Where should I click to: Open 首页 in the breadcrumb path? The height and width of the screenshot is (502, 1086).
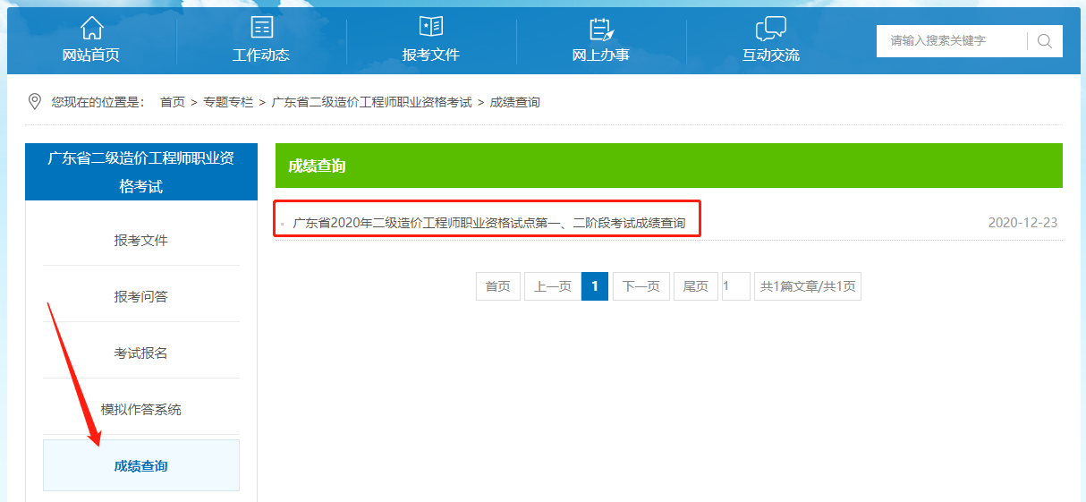tap(173, 102)
